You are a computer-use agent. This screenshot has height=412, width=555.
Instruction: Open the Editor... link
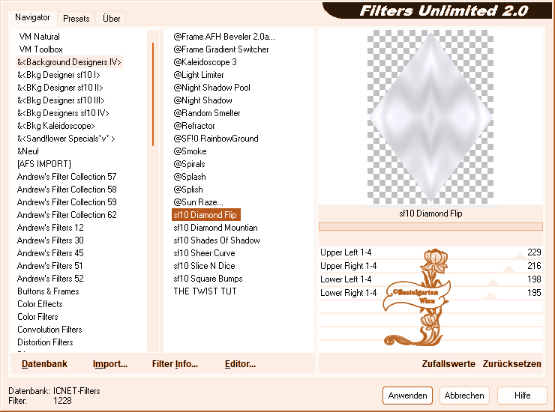240,364
